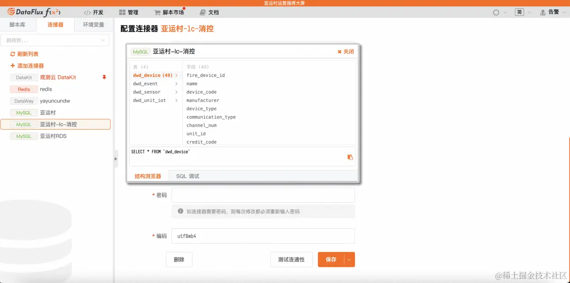This screenshot has height=283, width=570.
Task: Click the device_type field
Action: coord(202,109)
